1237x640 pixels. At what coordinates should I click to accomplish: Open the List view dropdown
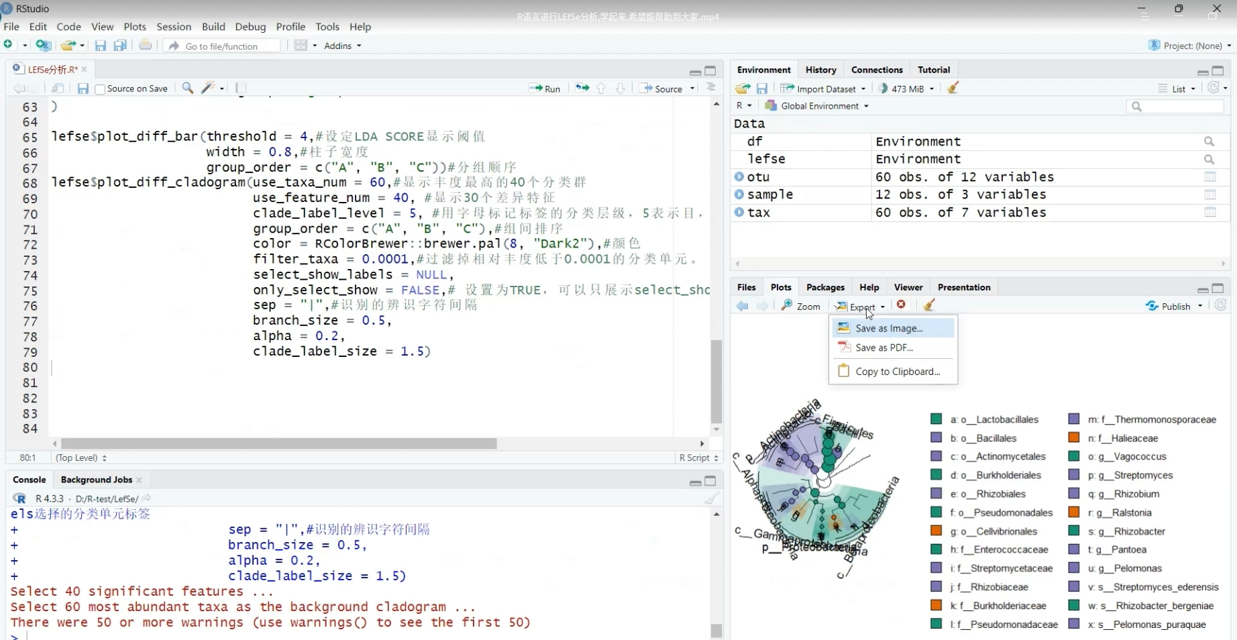[1177, 89]
